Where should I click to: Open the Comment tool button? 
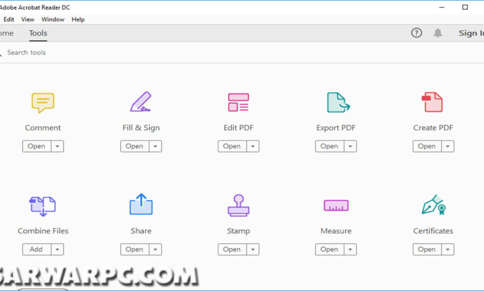tap(37, 146)
